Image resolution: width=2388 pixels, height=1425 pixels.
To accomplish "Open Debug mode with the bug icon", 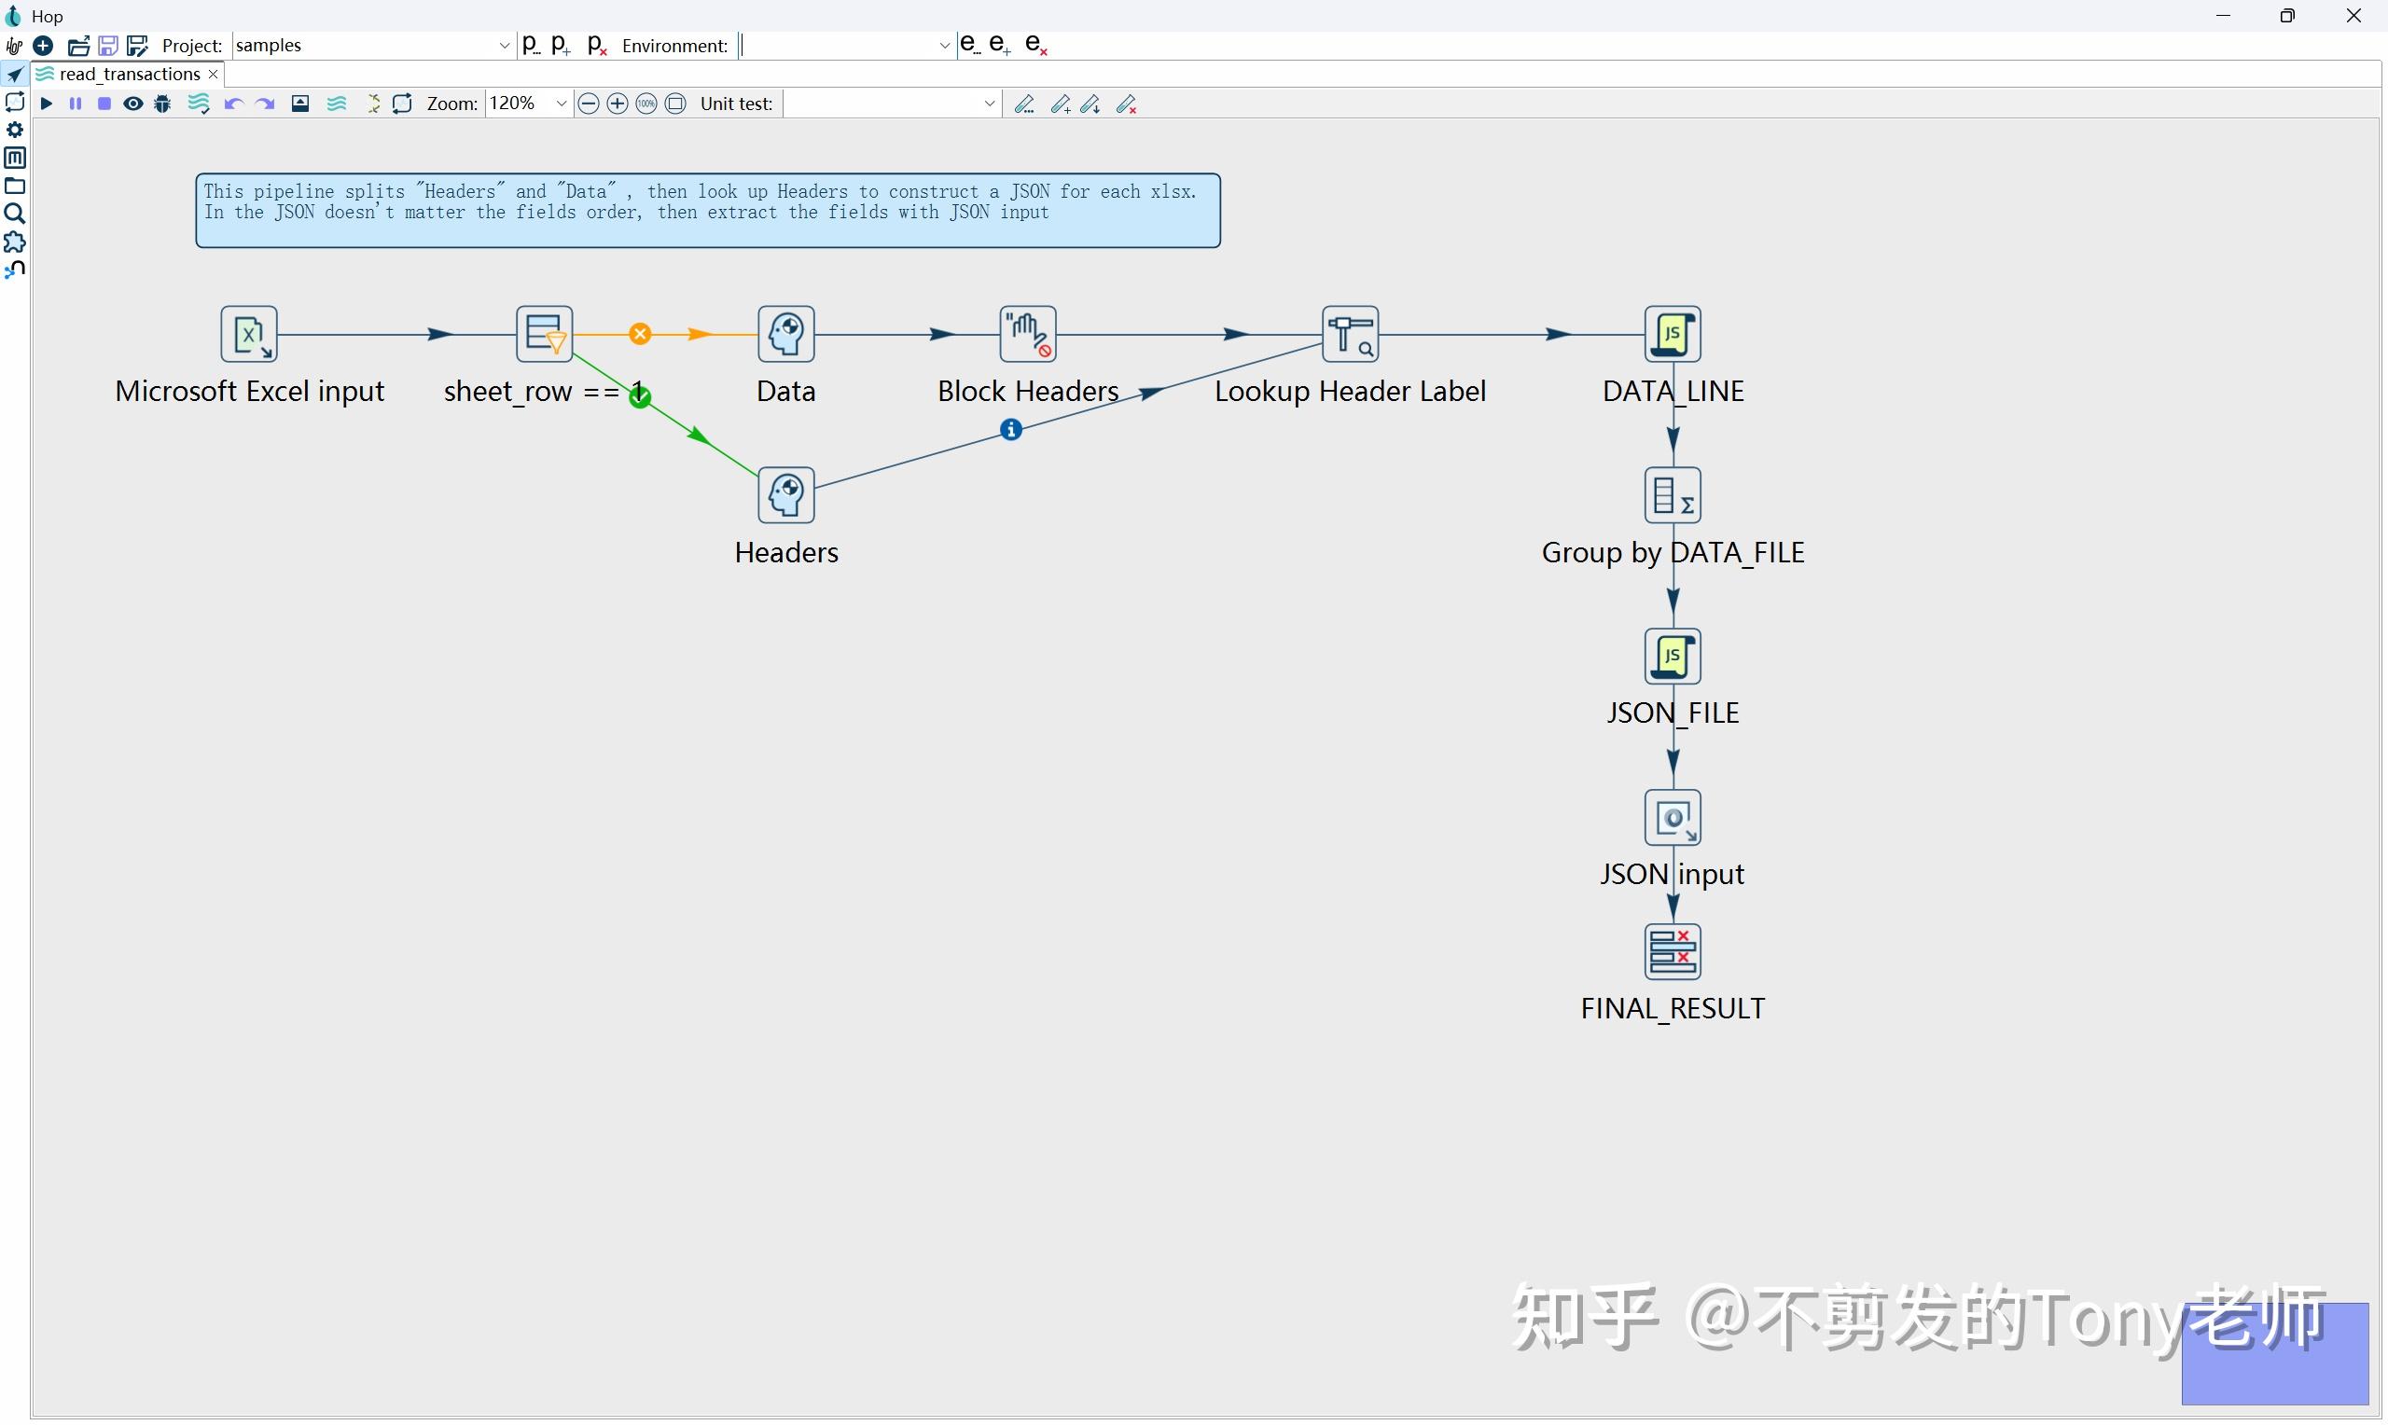I will pos(162,104).
